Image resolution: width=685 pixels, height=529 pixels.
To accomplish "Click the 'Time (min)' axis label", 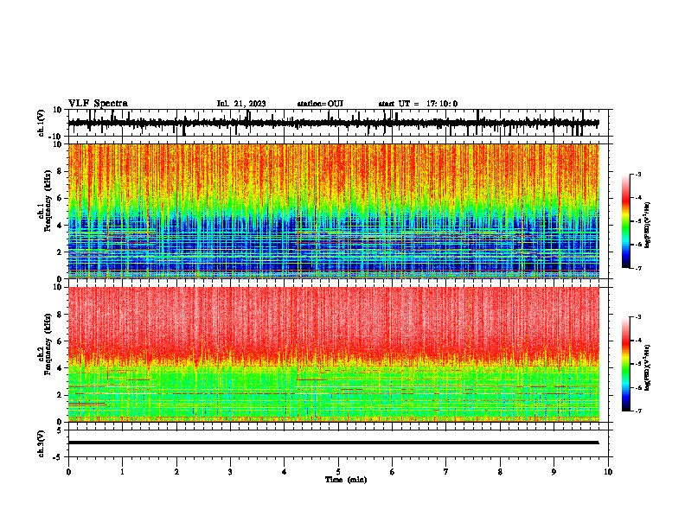I will point(346,480).
